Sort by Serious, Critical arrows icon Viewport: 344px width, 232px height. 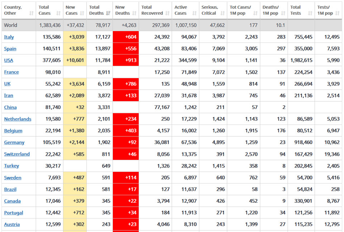pyautogui.click(x=223, y=13)
